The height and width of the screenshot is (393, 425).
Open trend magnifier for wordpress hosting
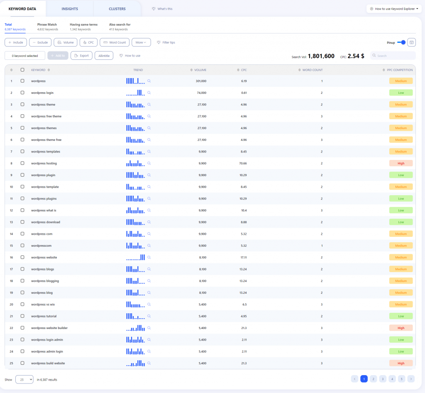[149, 163]
